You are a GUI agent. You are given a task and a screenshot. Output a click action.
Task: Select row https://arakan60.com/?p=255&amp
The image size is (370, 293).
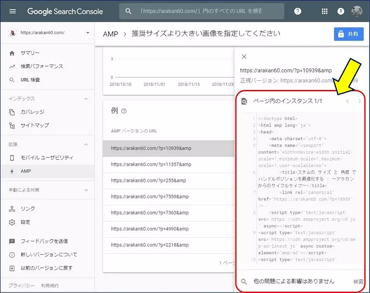click(x=168, y=180)
